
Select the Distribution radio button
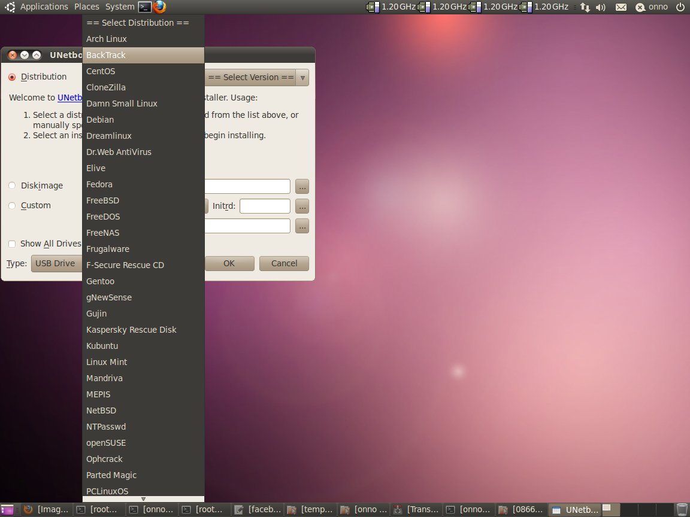coord(12,77)
